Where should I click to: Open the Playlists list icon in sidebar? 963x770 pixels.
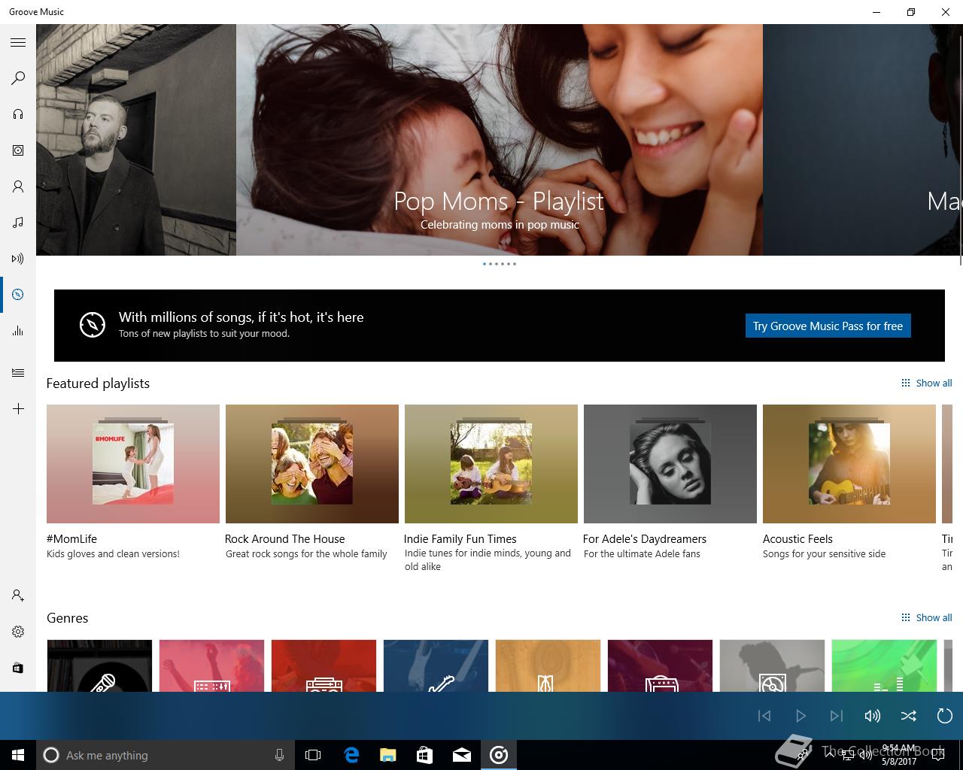click(x=18, y=373)
